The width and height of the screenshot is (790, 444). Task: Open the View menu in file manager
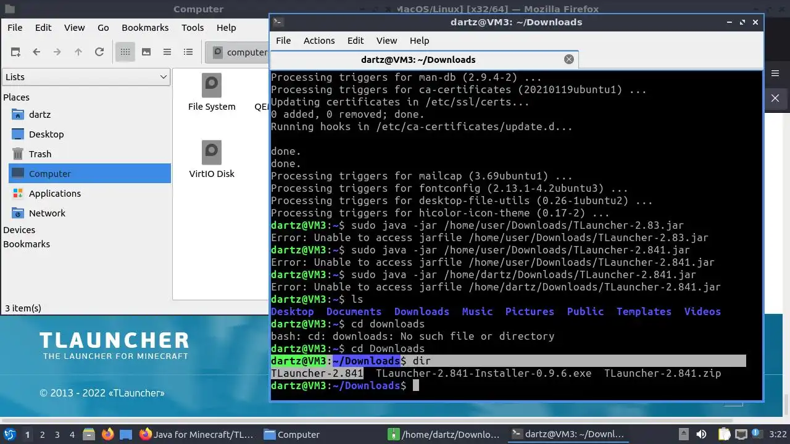point(75,28)
